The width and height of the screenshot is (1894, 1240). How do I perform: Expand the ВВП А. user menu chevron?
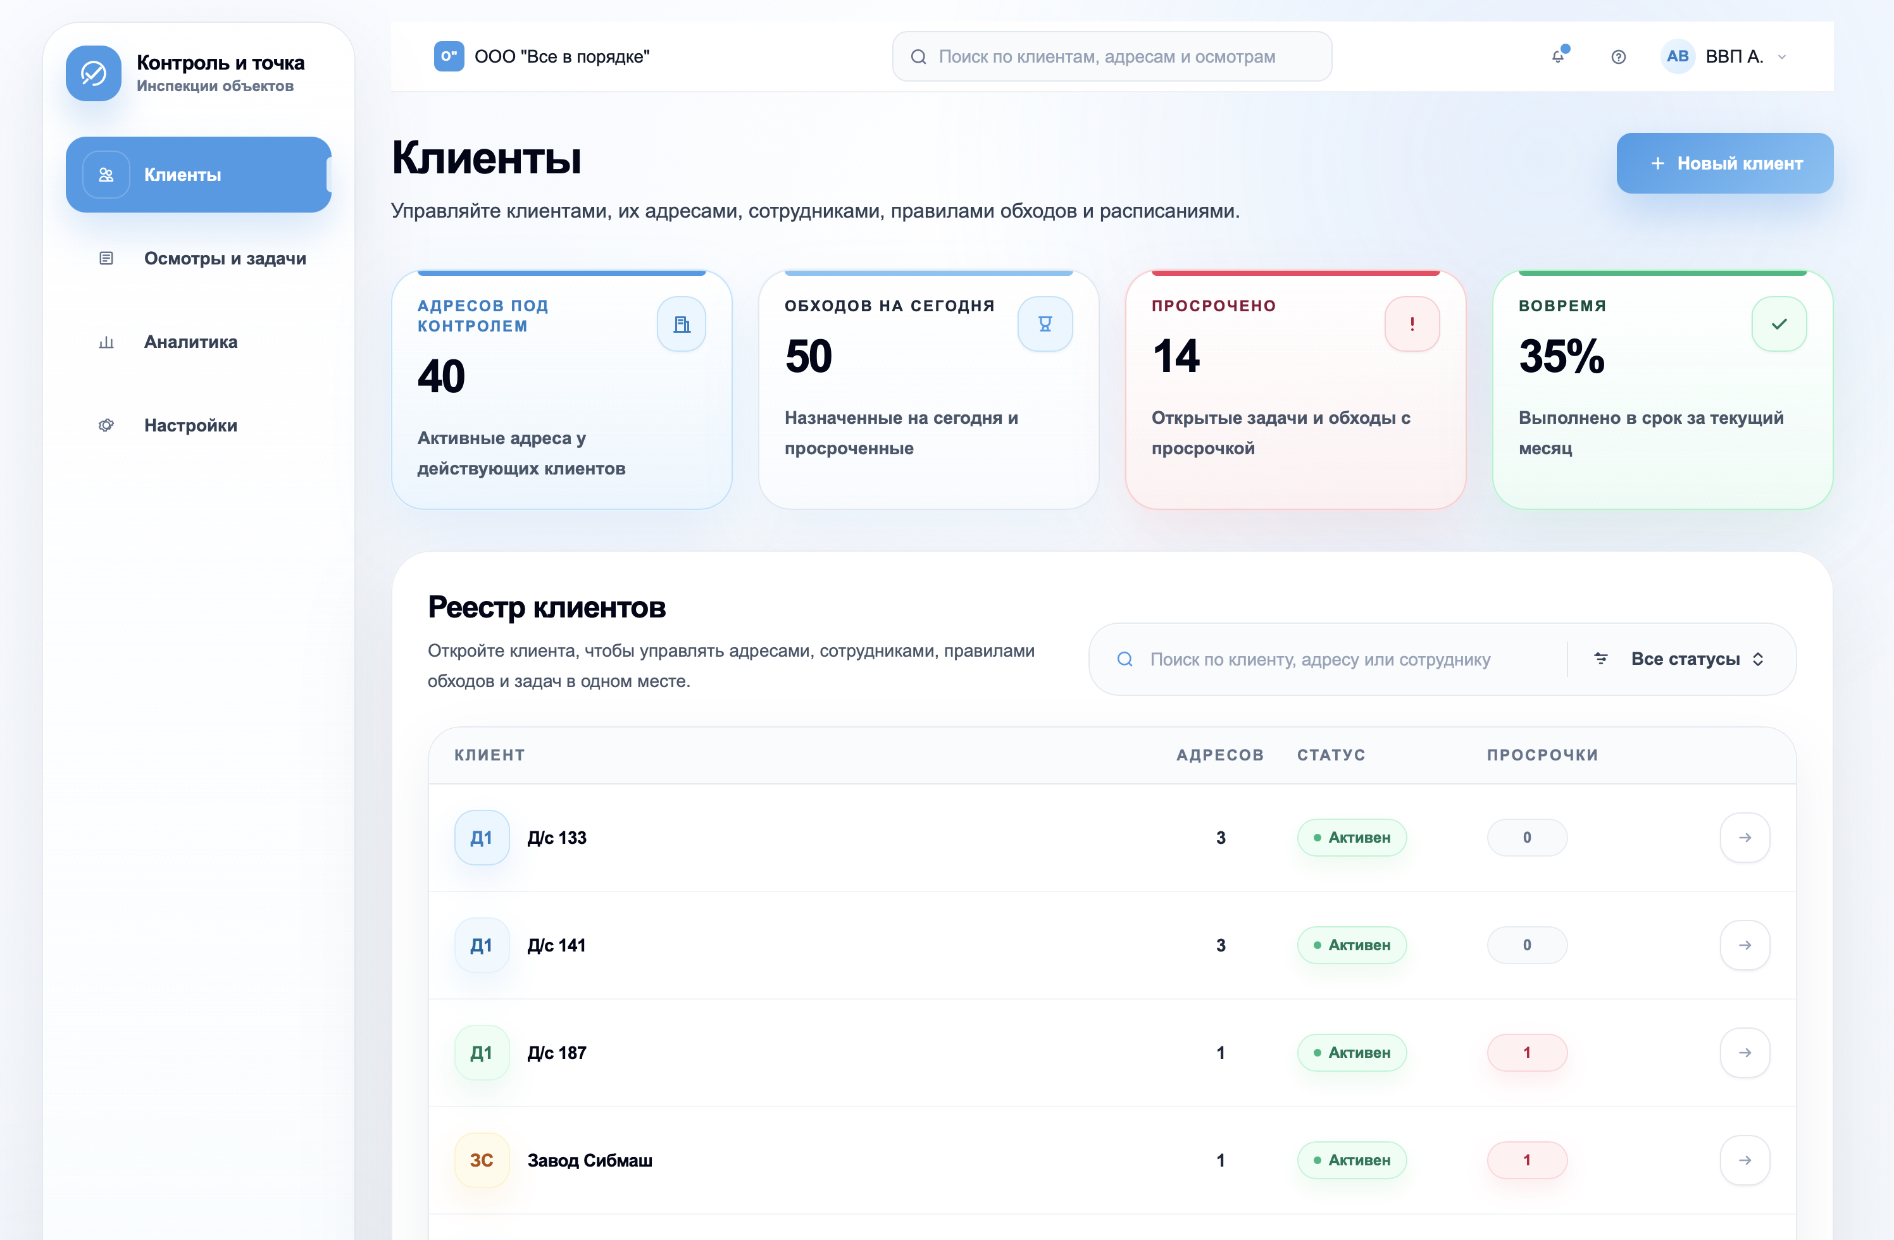[1782, 56]
